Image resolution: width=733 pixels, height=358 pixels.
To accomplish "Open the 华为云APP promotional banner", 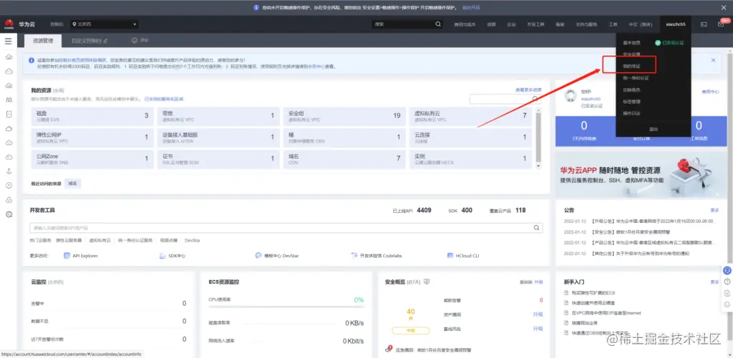I will 639,176.
